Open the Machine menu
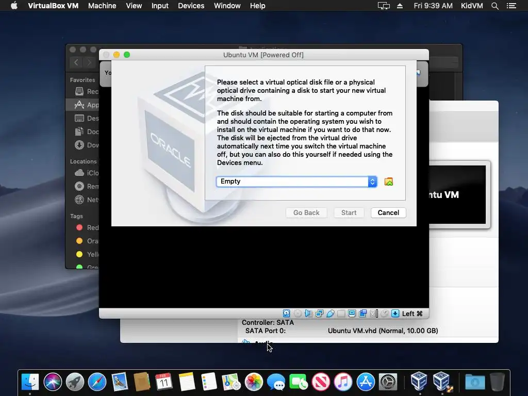 102,6
